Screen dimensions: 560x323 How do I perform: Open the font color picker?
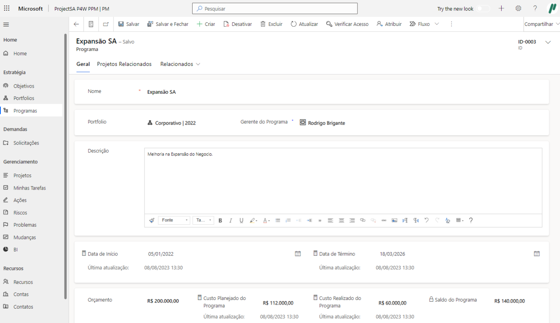(266, 221)
